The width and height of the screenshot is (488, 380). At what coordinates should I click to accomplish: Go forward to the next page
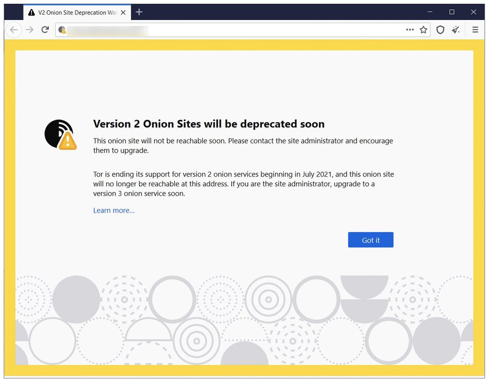pyautogui.click(x=29, y=30)
